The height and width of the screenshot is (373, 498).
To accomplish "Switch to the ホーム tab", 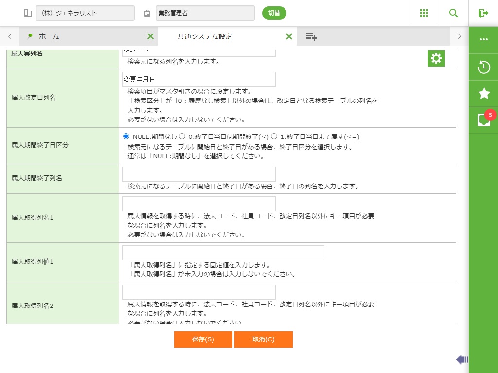I will pyautogui.click(x=49, y=36).
